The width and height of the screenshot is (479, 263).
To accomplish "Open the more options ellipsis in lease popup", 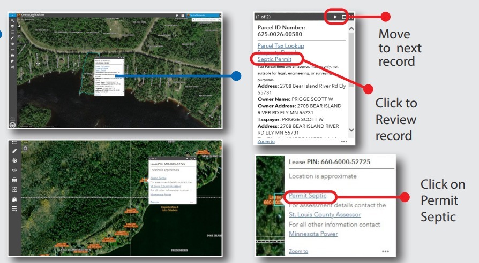I will click(x=385, y=251).
